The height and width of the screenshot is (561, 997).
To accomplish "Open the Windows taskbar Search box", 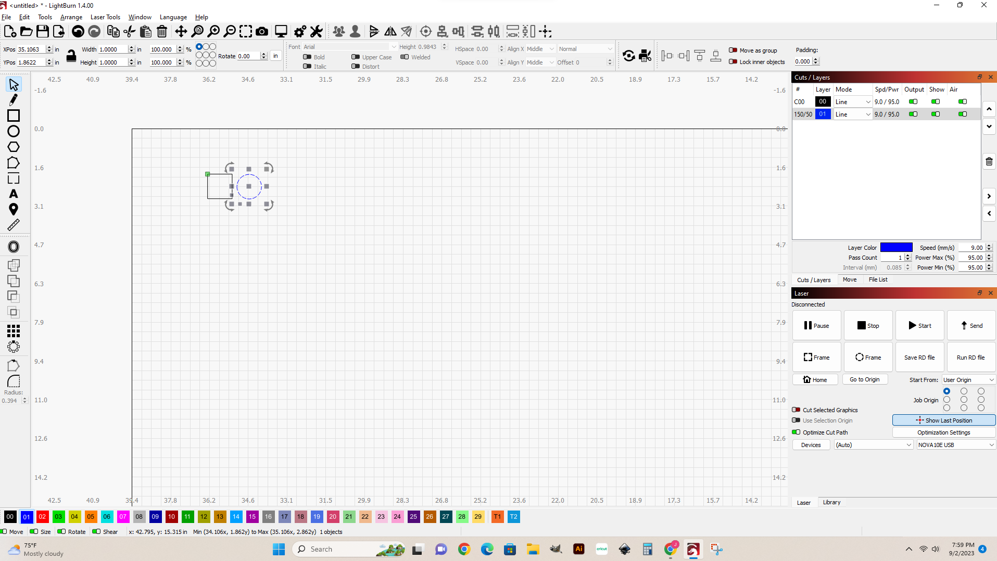I will point(348,550).
